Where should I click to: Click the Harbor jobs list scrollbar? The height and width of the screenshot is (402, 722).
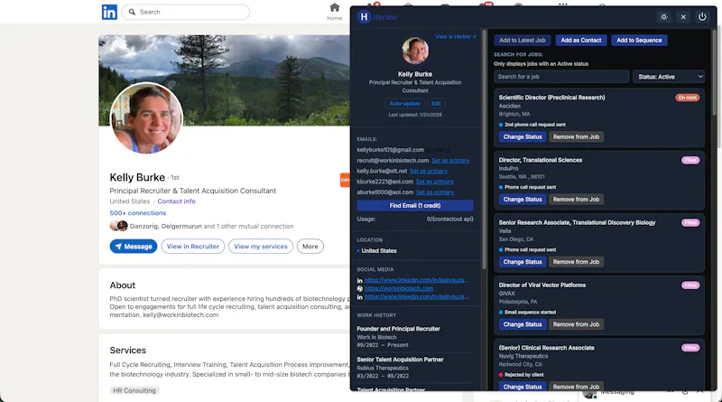[714, 71]
